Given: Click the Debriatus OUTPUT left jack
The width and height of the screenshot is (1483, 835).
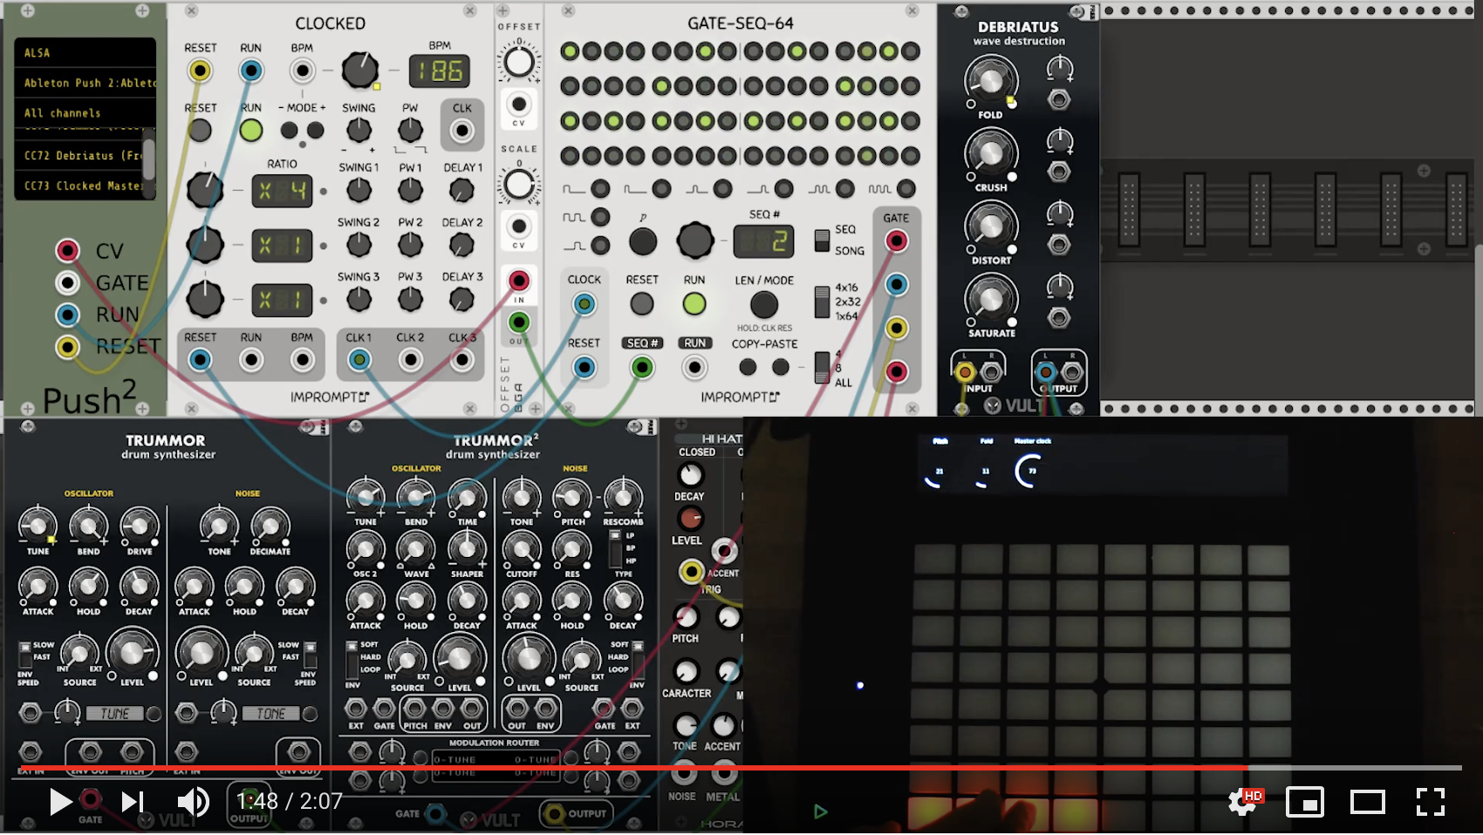Looking at the screenshot, I should pyautogui.click(x=1046, y=373).
